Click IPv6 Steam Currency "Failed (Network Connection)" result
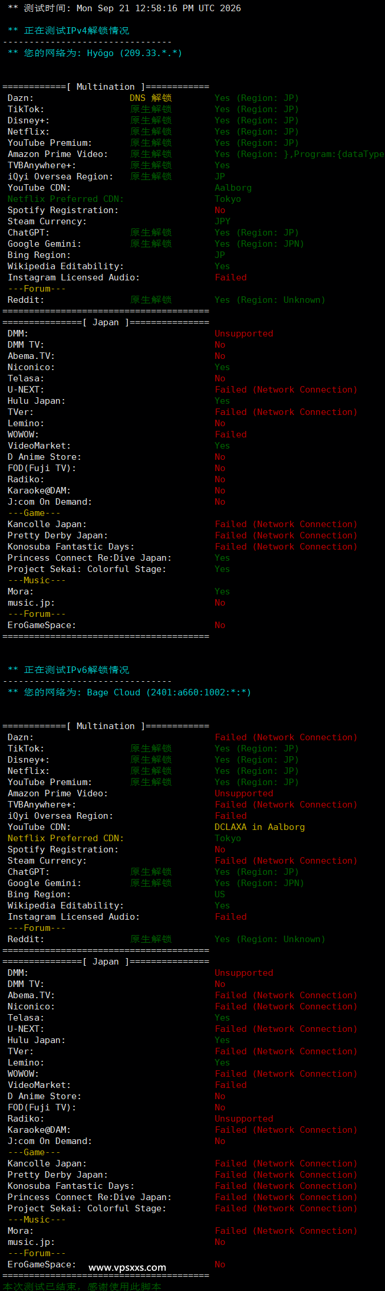The width and height of the screenshot is (385, 1291). point(286,861)
